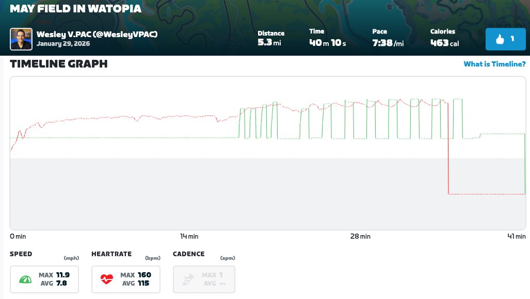Viewport: 530px width, 299px height.
Task: Click the Time value '40 m 10 s'
Action: pyautogui.click(x=328, y=42)
